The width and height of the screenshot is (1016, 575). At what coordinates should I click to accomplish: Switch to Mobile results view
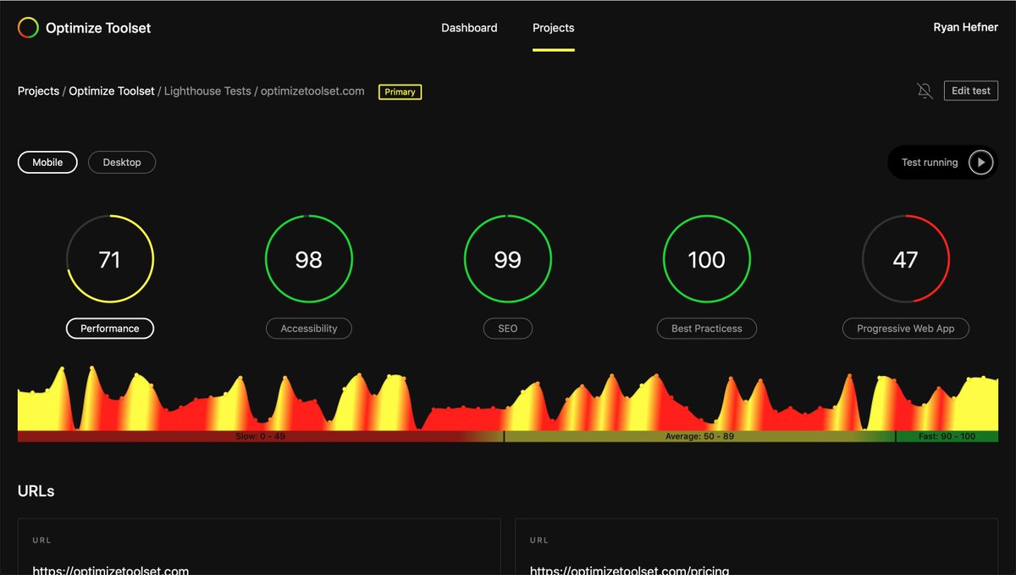point(47,162)
